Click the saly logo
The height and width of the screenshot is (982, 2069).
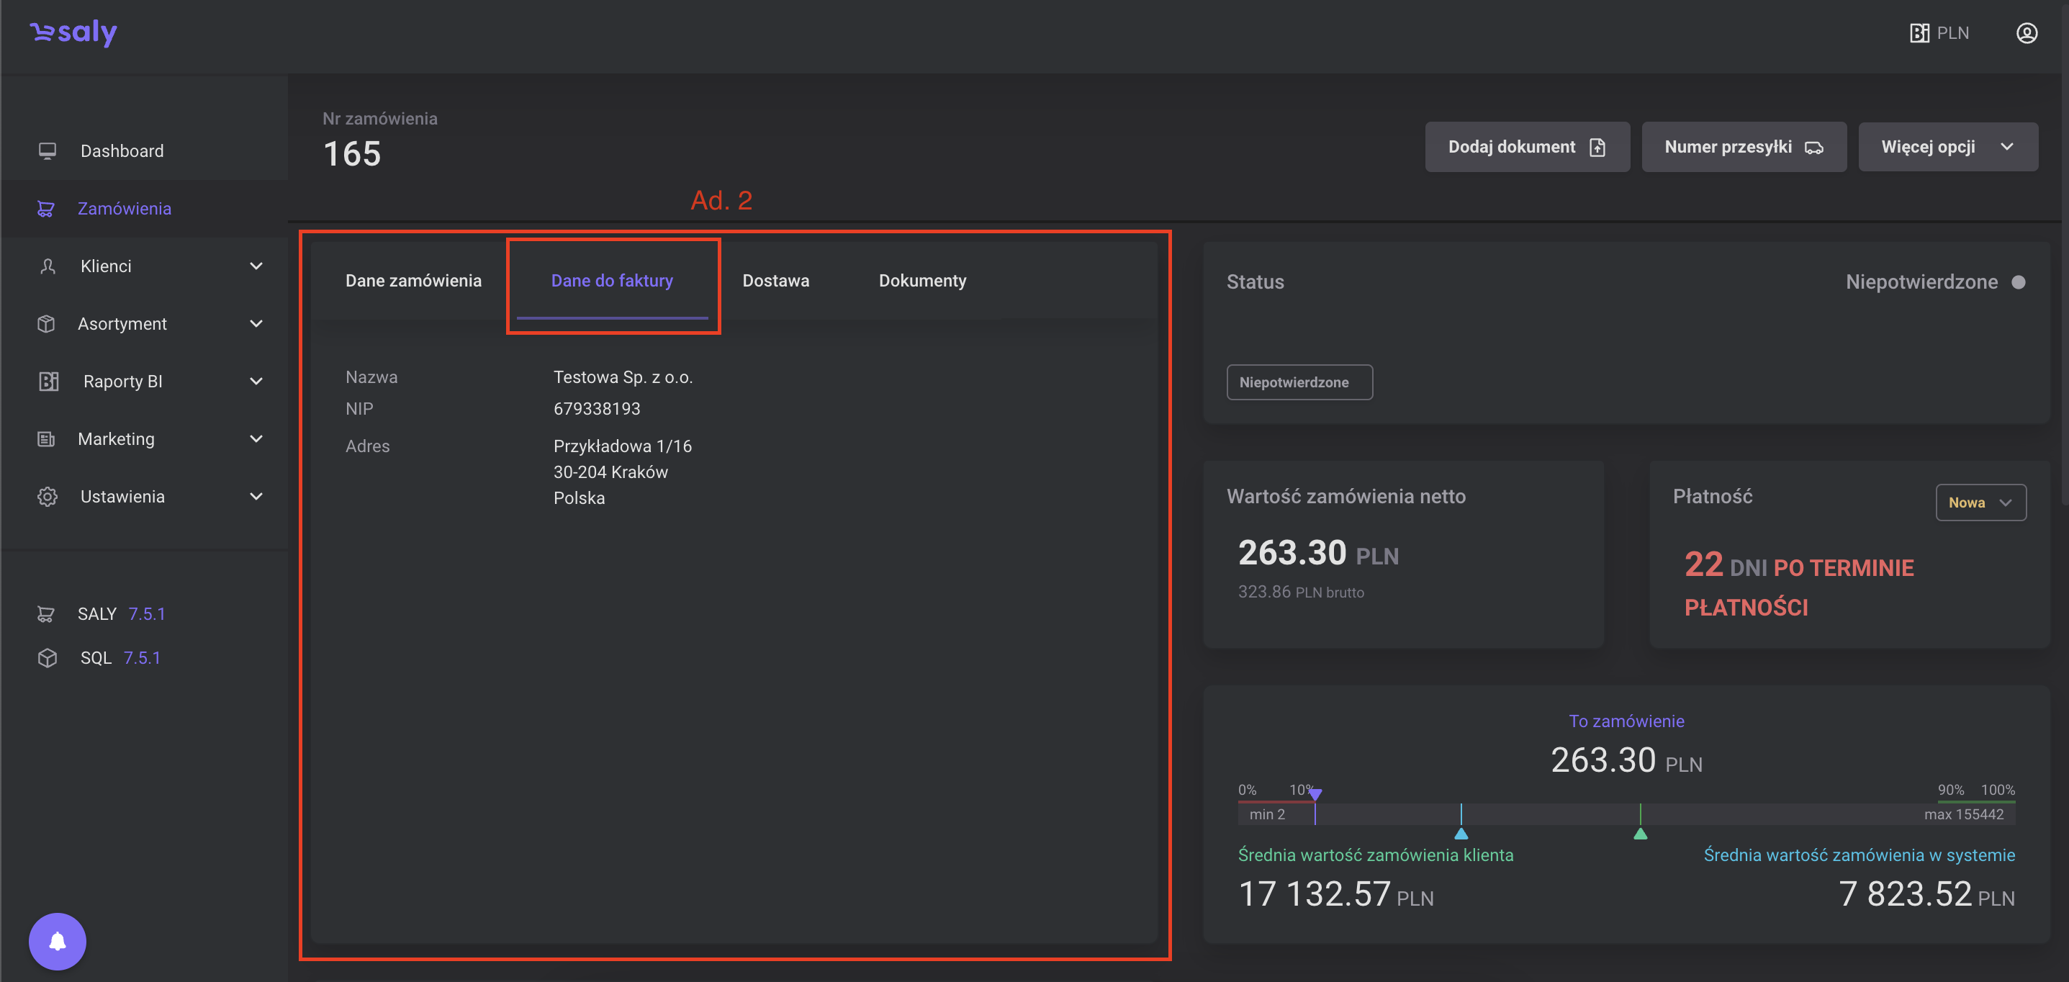click(74, 32)
